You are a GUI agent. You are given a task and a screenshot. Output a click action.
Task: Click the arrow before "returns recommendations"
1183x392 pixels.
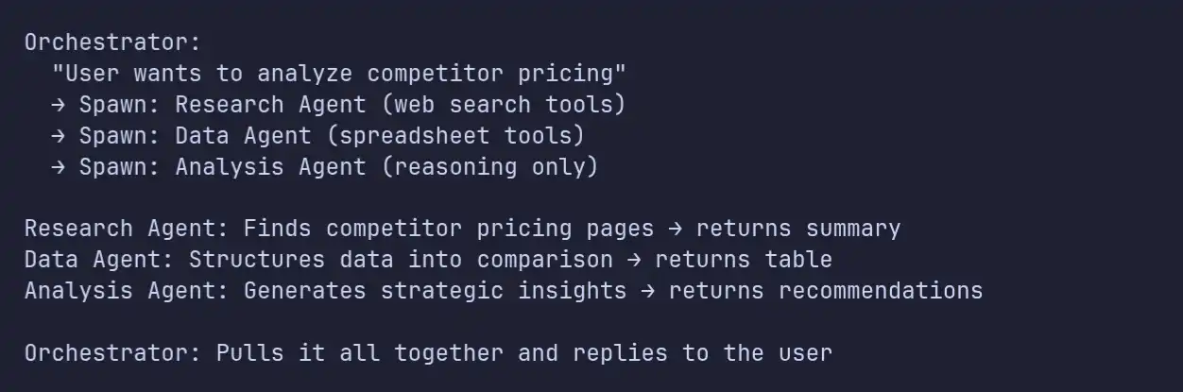(x=647, y=291)
